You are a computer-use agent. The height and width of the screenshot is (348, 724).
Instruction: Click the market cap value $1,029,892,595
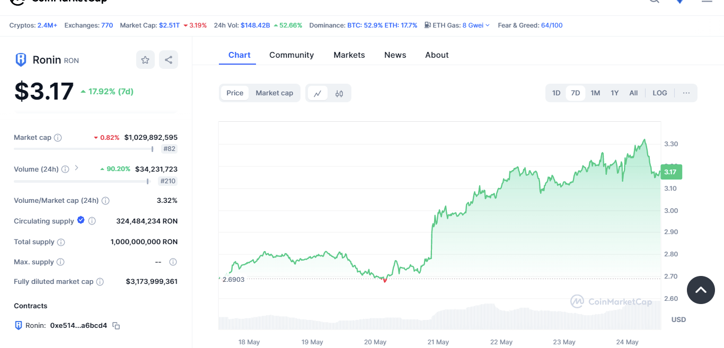pyautogui.click(x=151, y=137)
